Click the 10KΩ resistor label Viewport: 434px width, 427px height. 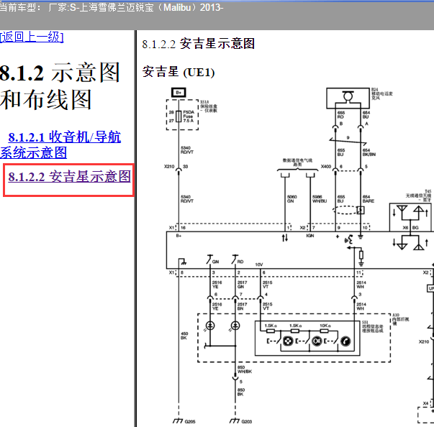325,326
